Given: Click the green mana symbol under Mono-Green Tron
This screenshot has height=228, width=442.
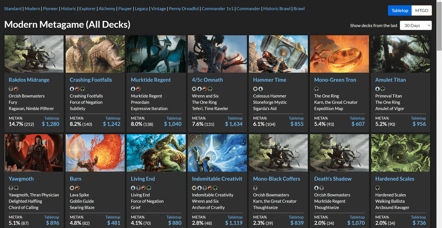Looking at the screenshot, I should pyautogui.click(x=317, y=89).
